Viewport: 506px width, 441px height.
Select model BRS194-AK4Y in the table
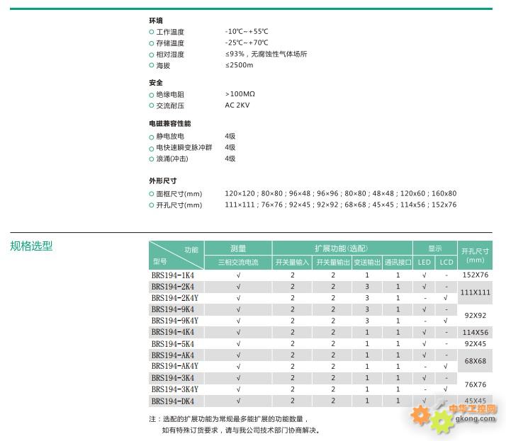pyautogui.click(x=175, y=366)
